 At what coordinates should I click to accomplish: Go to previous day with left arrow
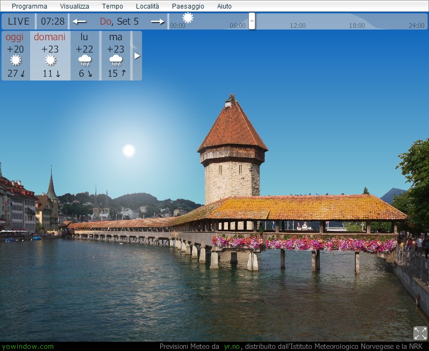(80, 21)
